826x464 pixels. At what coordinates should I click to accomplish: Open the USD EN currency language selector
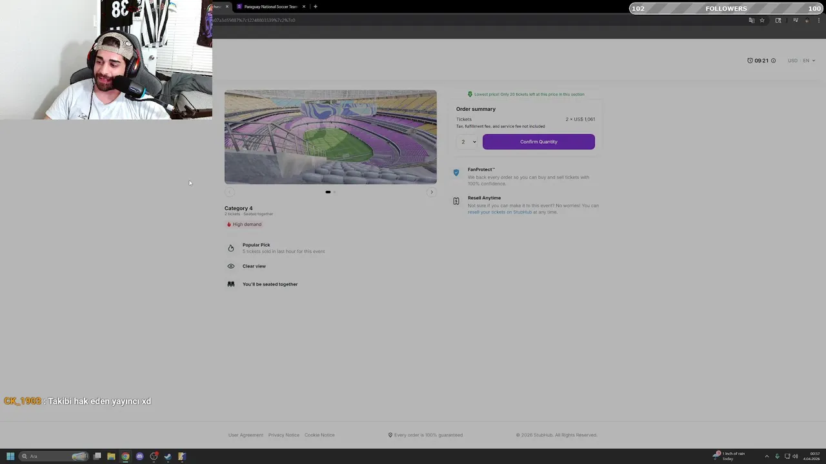click(801, 61)
